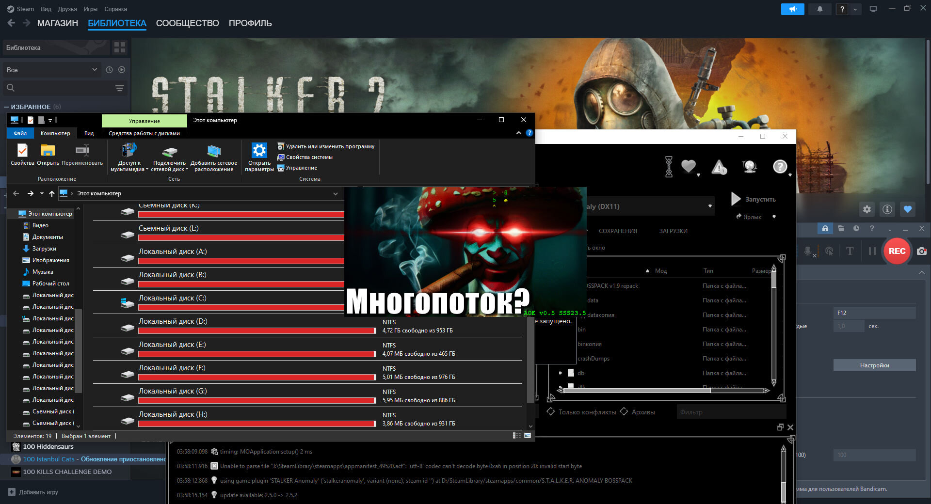Go to Steam МАГАЗИН section
This screenshot has height=504, width=931.
click(58, 23)
